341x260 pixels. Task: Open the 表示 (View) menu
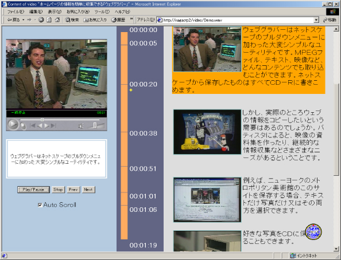pos(55,11)
